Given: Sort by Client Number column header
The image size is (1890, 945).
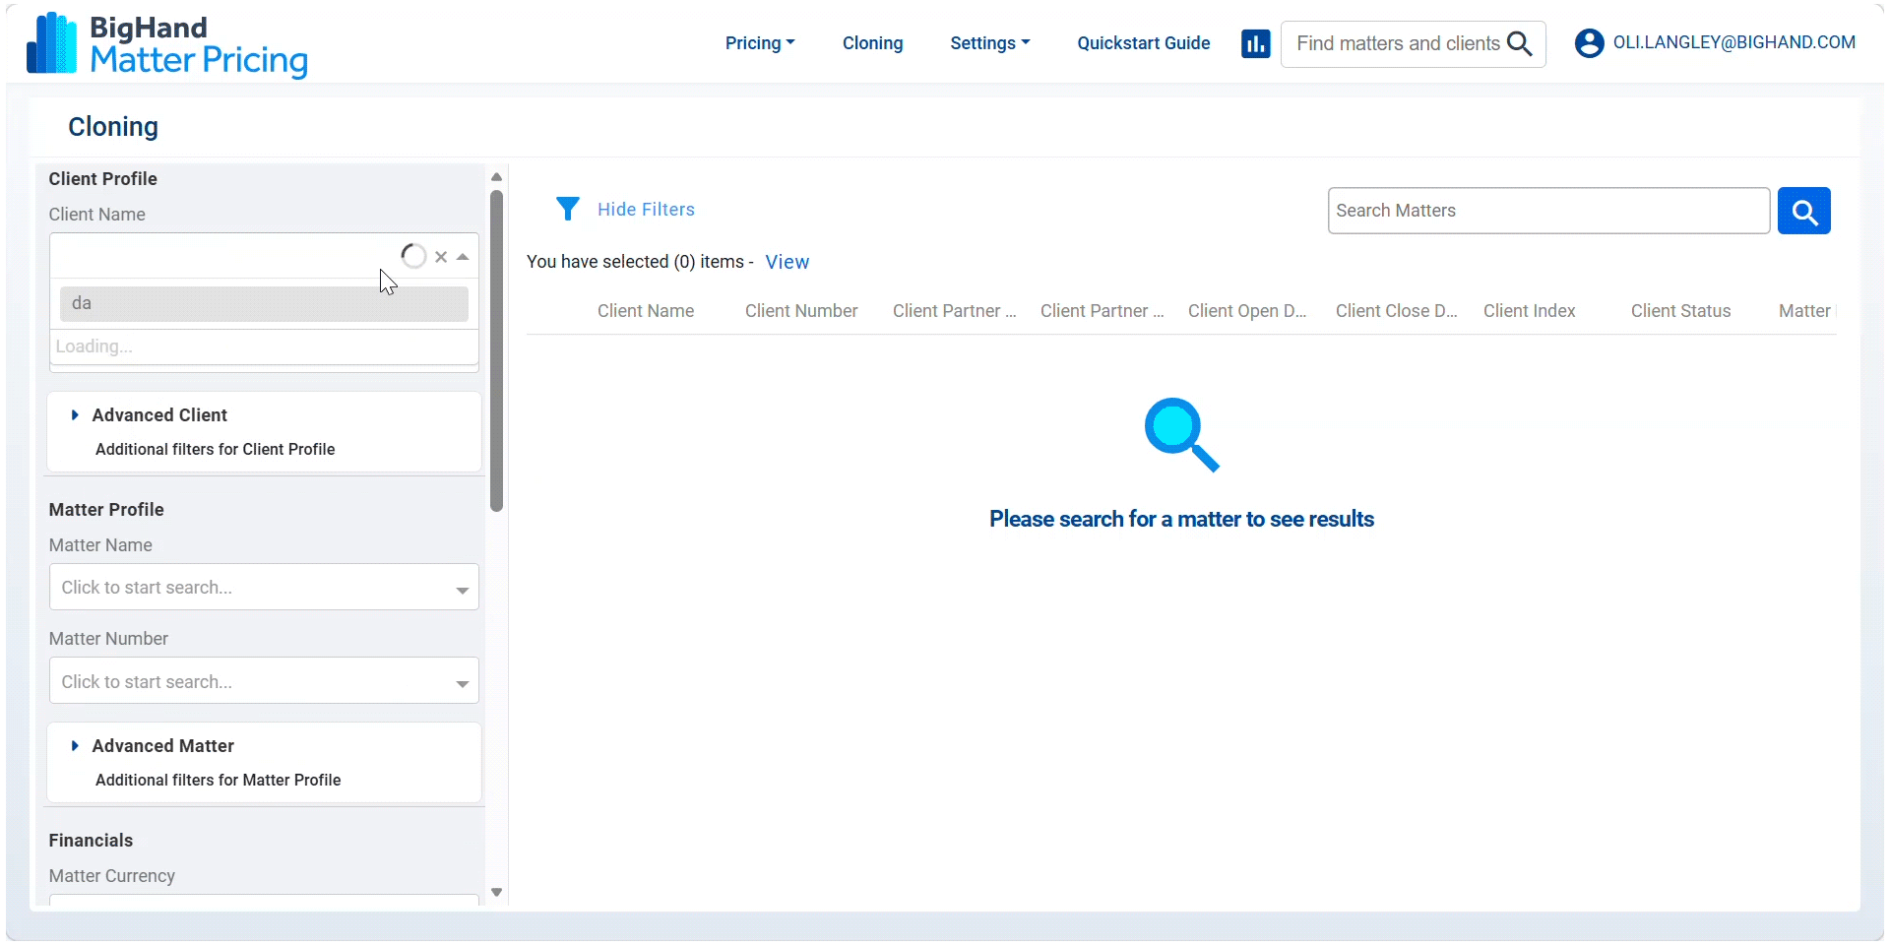Looking at the screenshot, I should (x=801, y=311).
